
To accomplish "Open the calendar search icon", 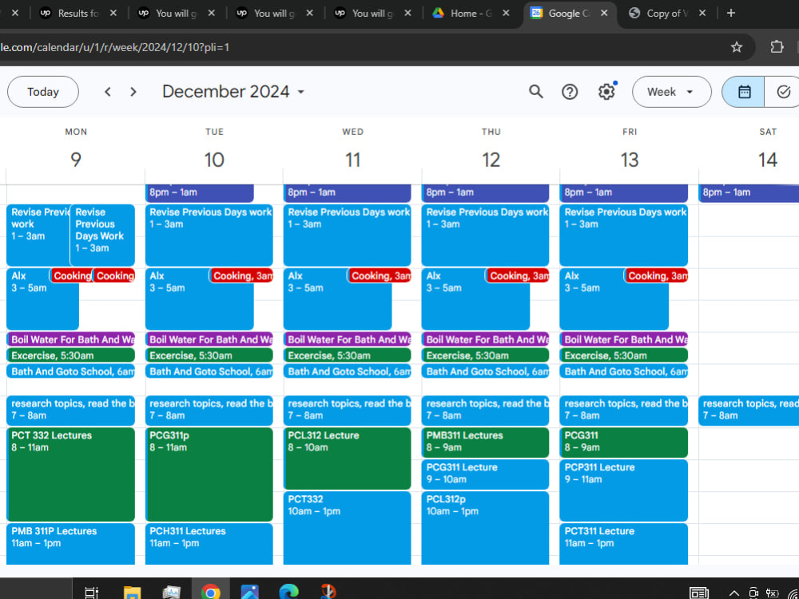I will [535, 92].
